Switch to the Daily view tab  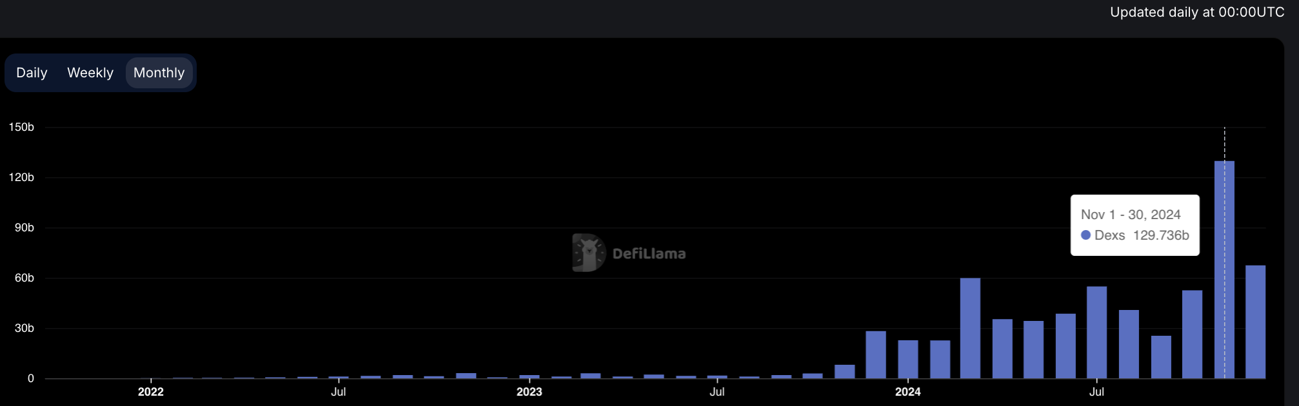(x=32, y=73)
